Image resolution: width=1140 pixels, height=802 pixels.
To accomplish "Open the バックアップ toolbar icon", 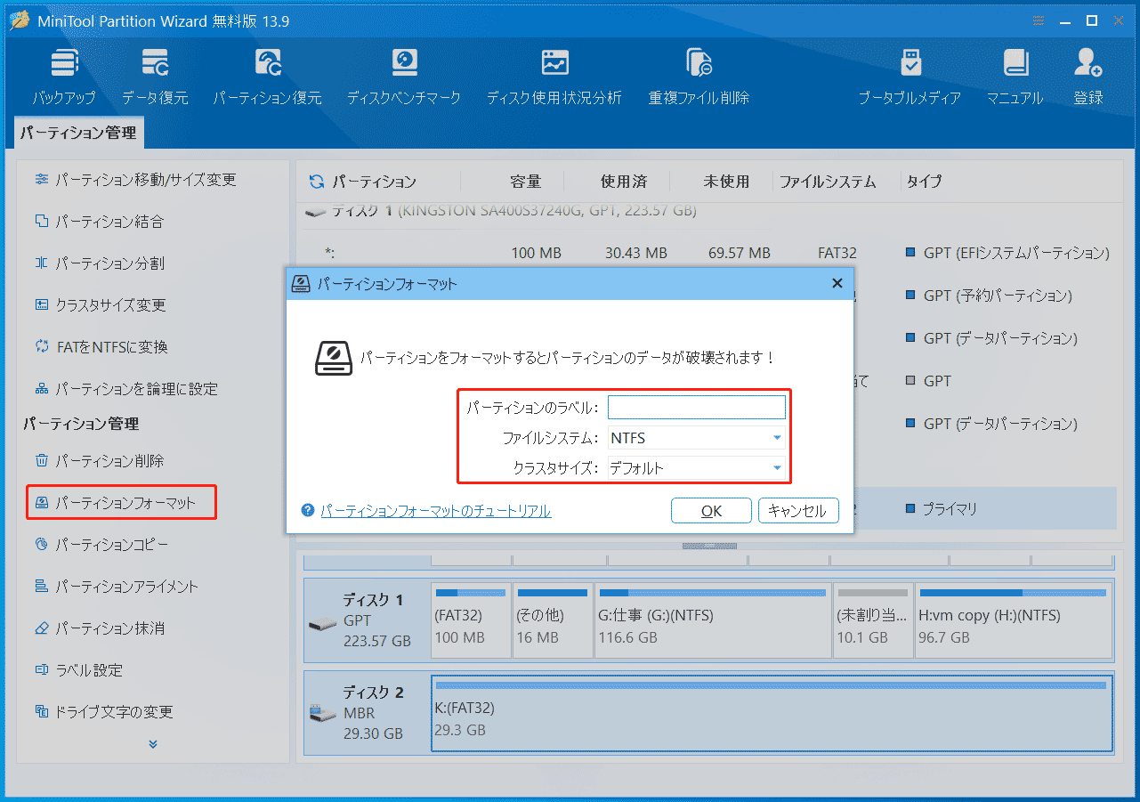I will point(64,77).
